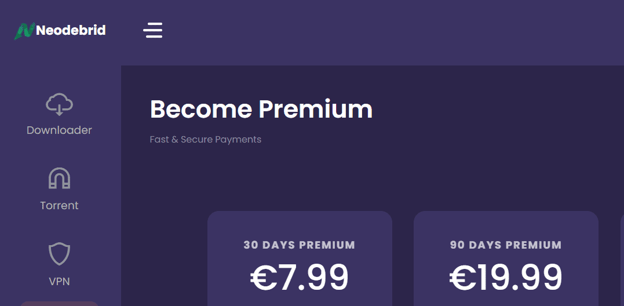Screen dimensions: 624x306
Task: Select the Downloader label in sidebar
Action: [59, 130]
